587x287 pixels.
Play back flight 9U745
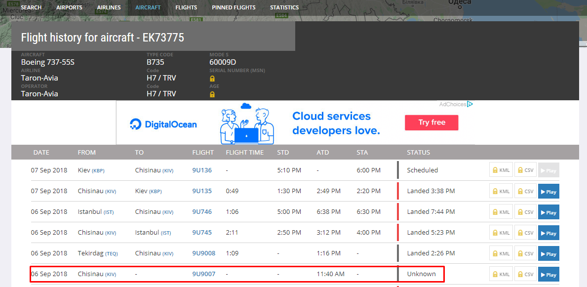(548, 233)
